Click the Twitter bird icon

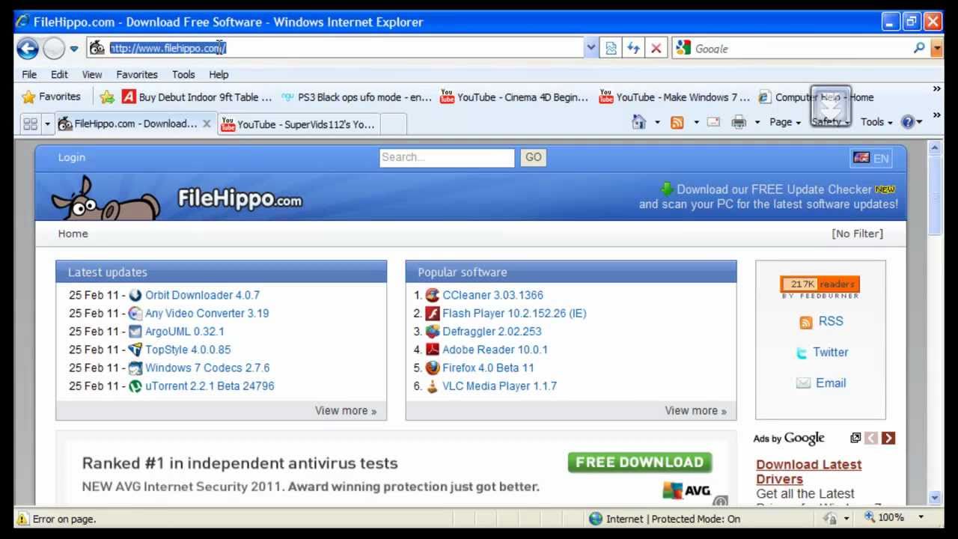coord(802,353)
